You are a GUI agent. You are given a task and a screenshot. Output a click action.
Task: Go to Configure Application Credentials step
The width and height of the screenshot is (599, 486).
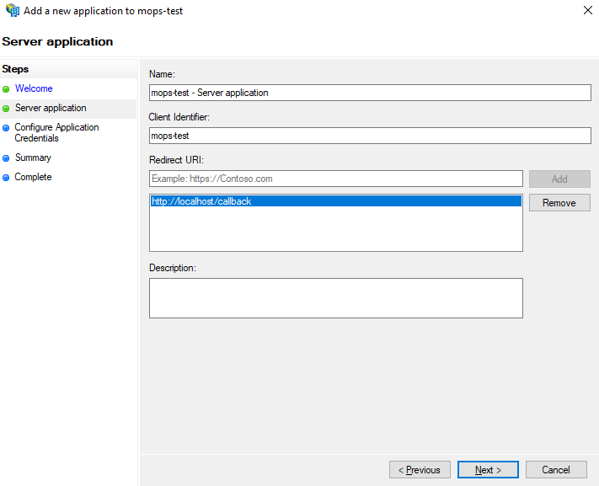(x=56, y=132)
